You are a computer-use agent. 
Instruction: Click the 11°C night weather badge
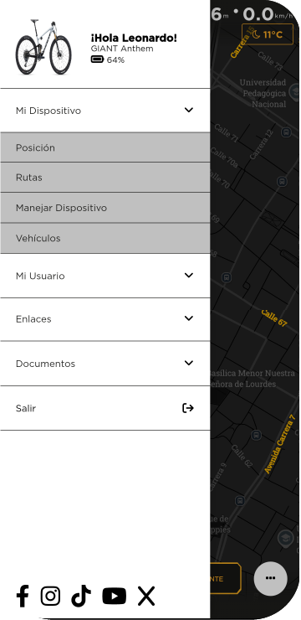coord(268,34)
